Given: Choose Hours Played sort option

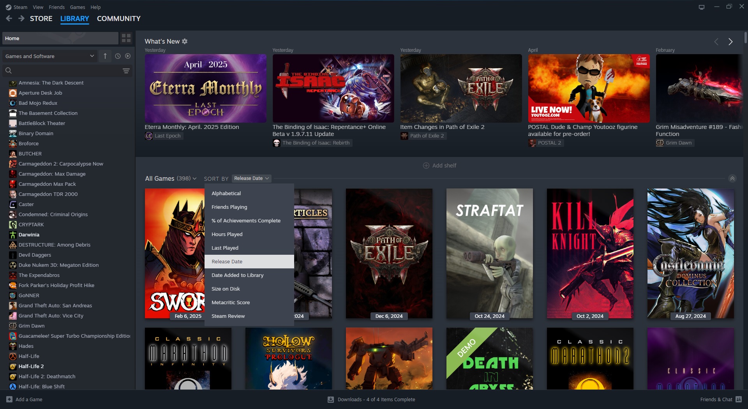Looking at the screenshot, I should tap(249, 234).
